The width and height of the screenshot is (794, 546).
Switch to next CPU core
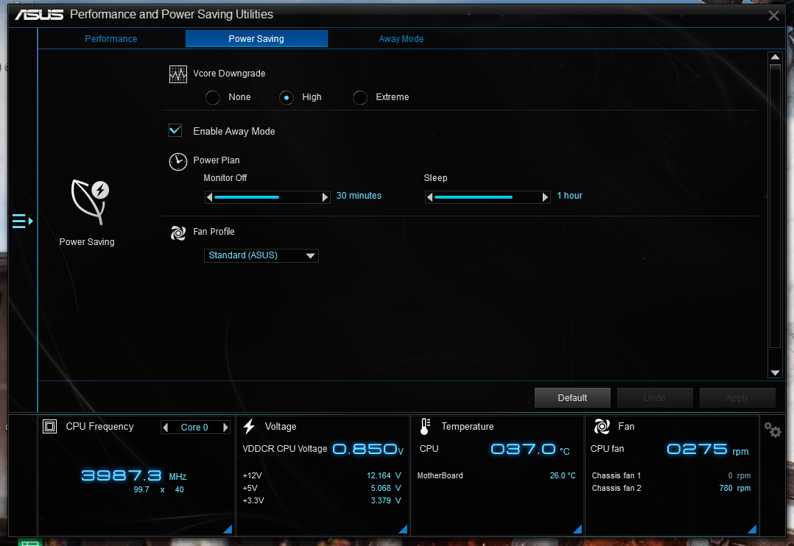point(226,428)
